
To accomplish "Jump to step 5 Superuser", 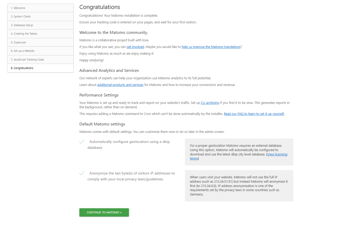I will 40,42.
